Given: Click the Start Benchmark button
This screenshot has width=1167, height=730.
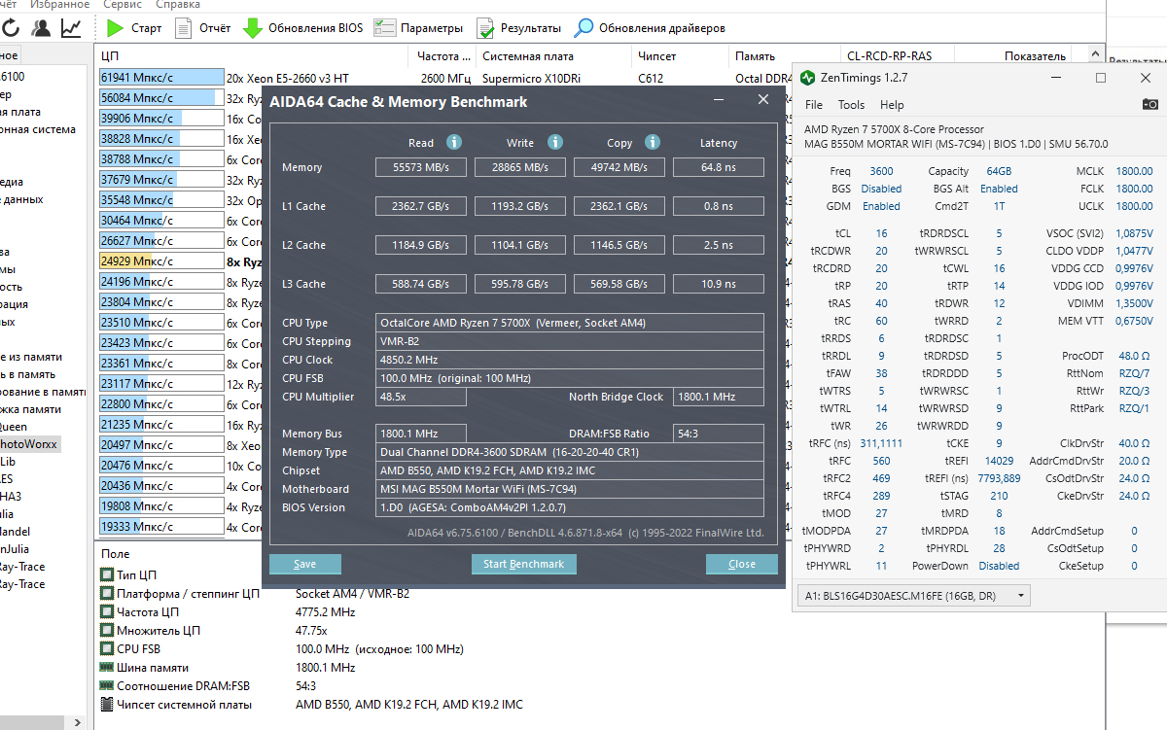Looking at the screenshot, I should (523, 564).
